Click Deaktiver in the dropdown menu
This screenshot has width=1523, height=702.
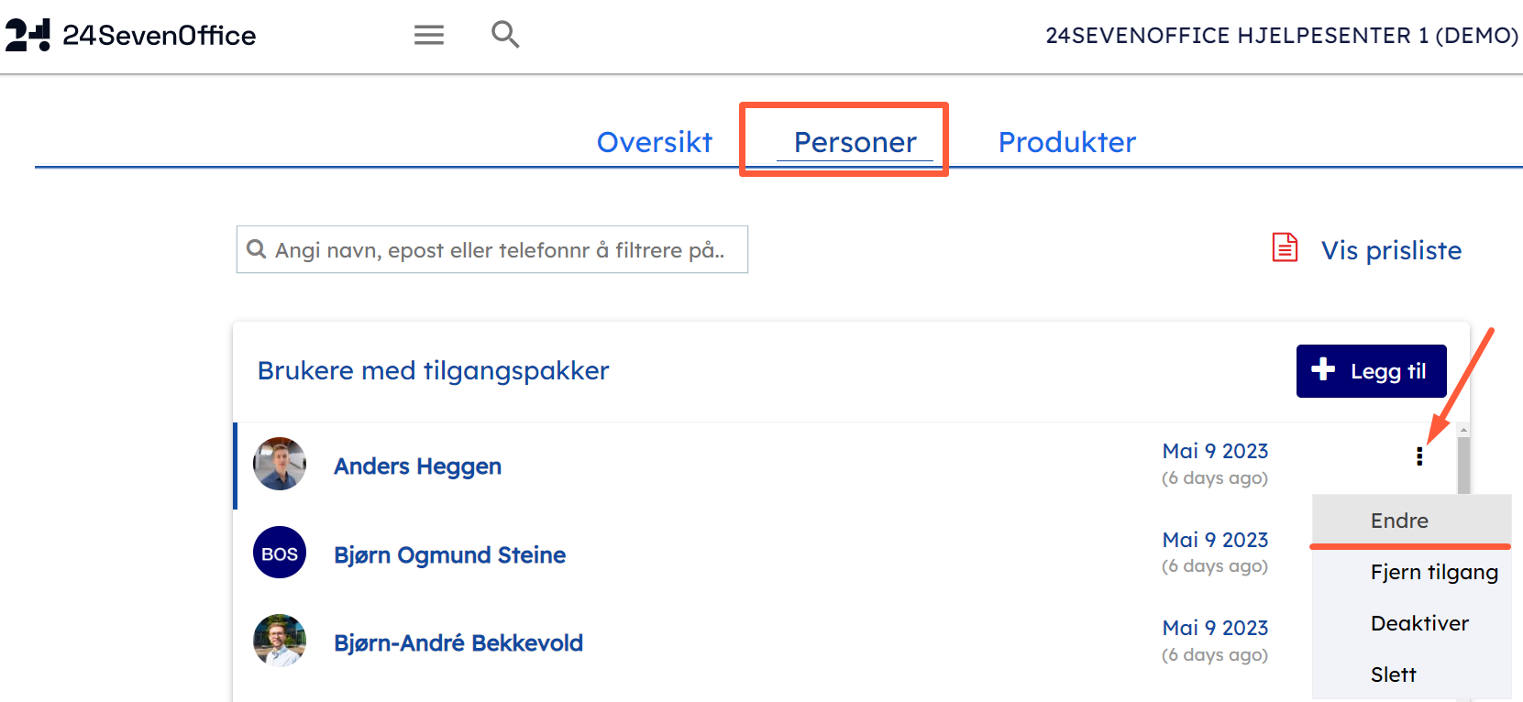[1419, 623]
